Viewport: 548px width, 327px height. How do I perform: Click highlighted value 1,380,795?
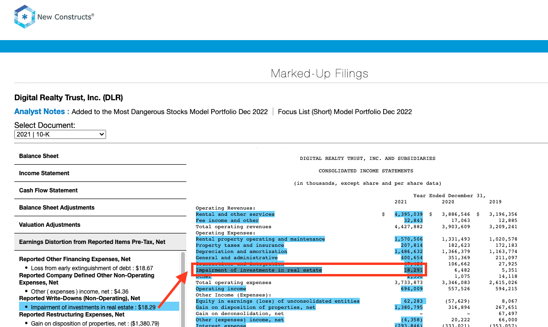tap(408, 307)
